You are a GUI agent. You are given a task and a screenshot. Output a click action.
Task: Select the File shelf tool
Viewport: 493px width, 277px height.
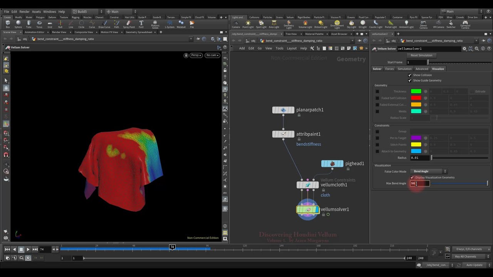pyautogui.click(x=192, y=24)
